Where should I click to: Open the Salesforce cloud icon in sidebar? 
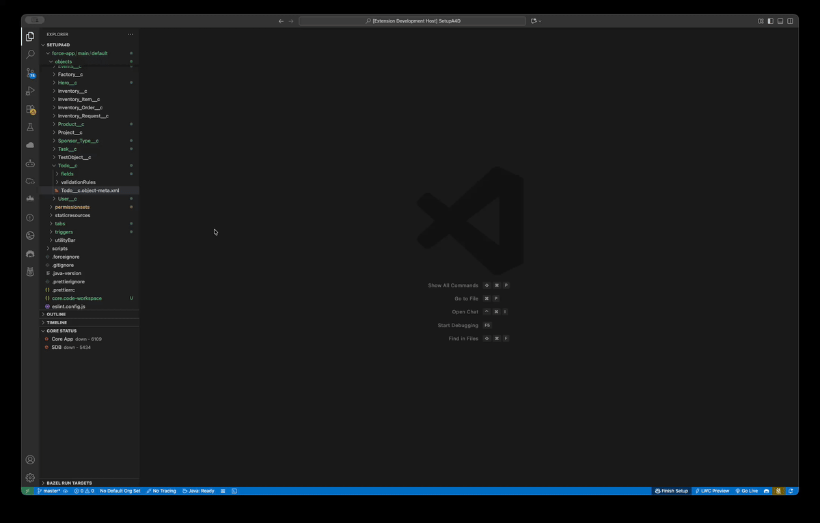point(30,145)
